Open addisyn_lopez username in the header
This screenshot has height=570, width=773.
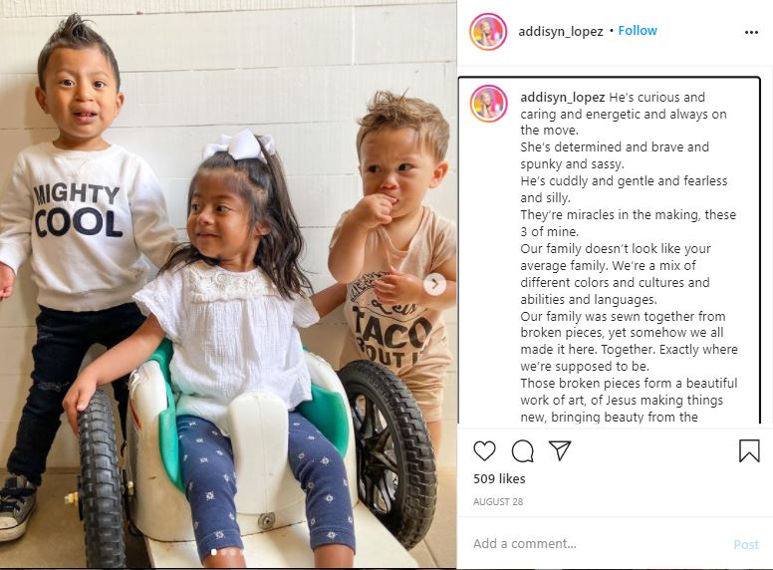click(x=561, y=32)
